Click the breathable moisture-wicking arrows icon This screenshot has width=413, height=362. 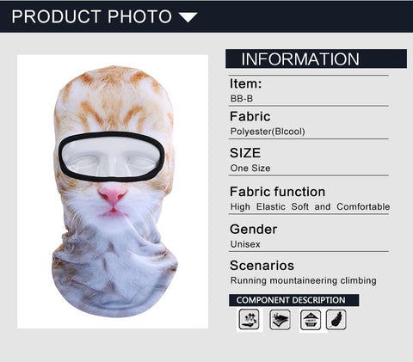coord(249,320)
